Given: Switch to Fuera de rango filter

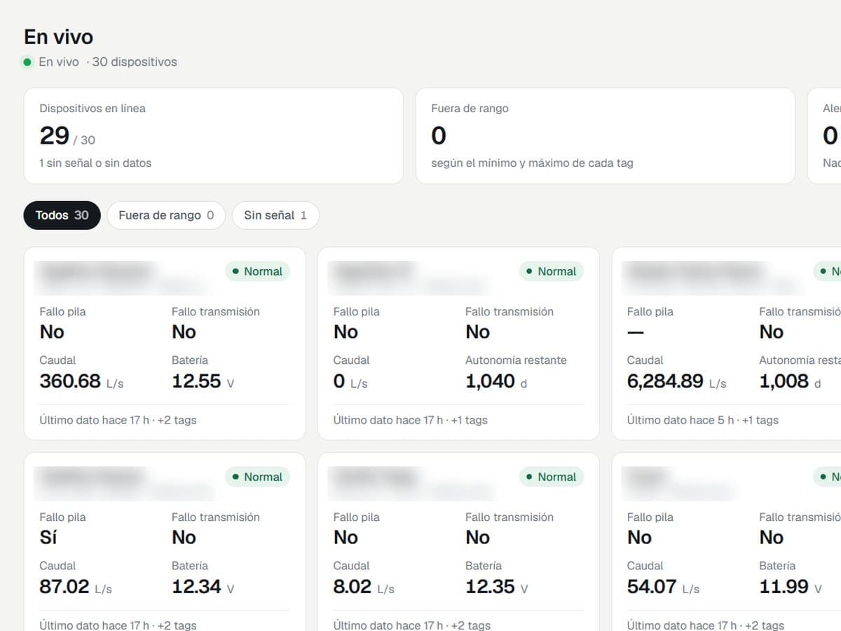Looking at the screenshot, I should [166, 215].
